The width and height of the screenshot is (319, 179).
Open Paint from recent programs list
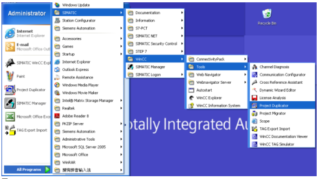pyautogui.click(x=27, y=76)
